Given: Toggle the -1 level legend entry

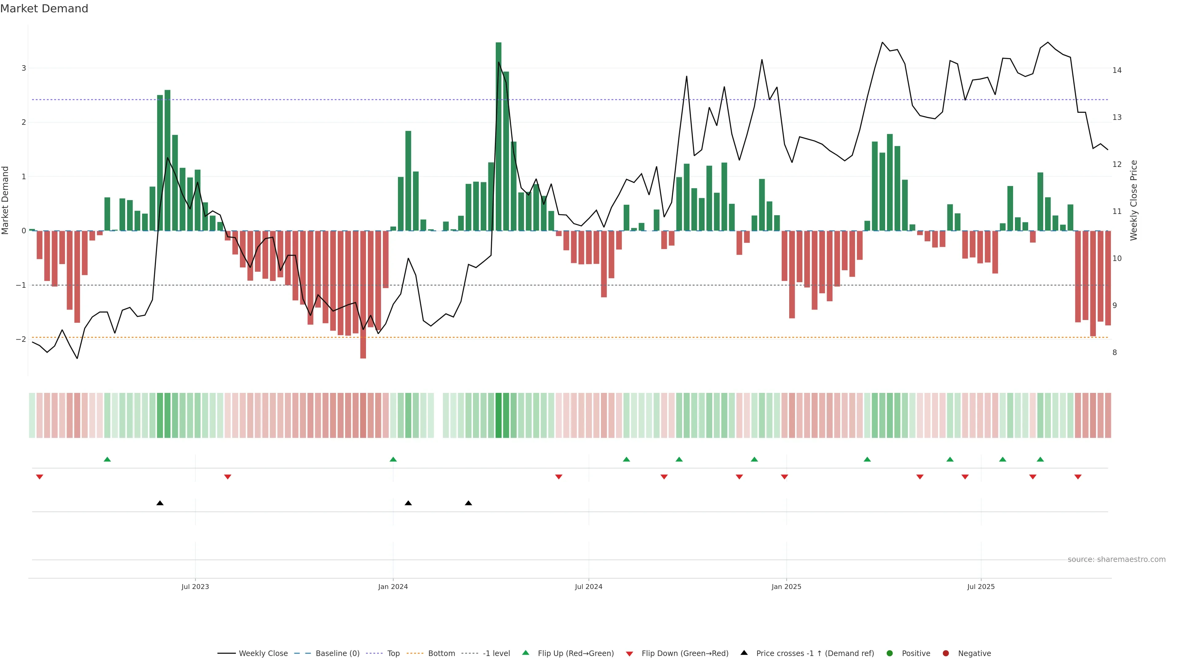Looking at the screenshot, I should click(x=496, y=654).
